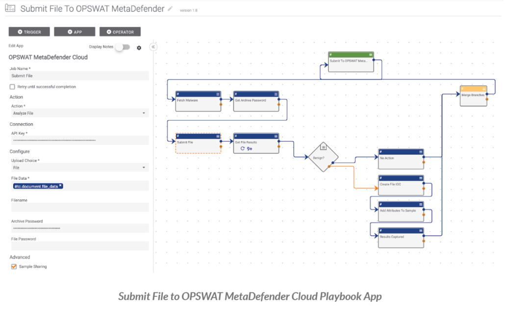The width and height of the screenshot is (505, 310).
Task: Open the Upload Choice dropdown showing File
Action: 79,167
